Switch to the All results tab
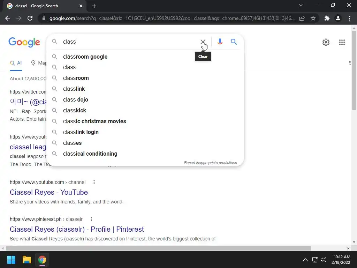Viewport: 357px width, 268px height. (x=16, y=63)
